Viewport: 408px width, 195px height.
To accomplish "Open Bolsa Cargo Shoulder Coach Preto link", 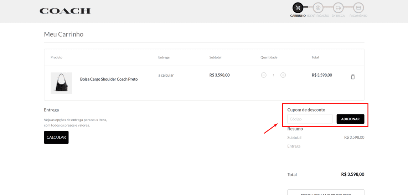I will tap(109, 79).
